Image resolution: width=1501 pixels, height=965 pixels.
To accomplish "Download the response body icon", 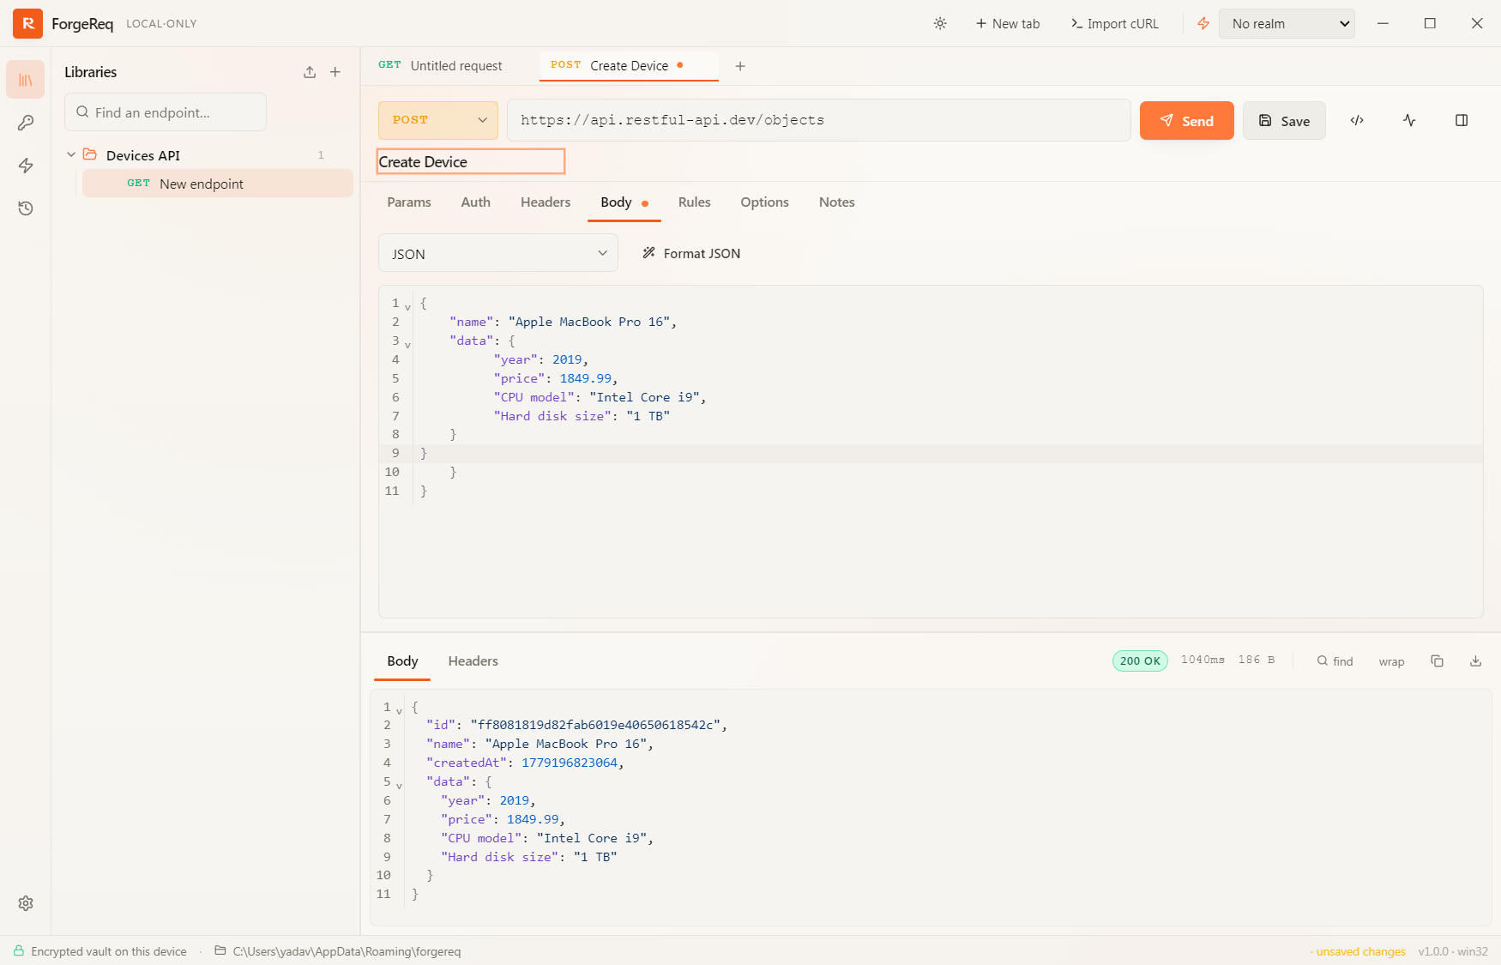I will coord(1475,661).
